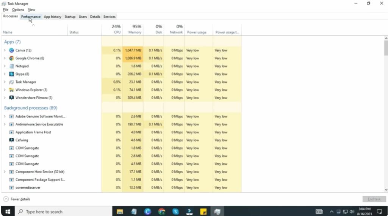
Task: Expand the Notepad process group
Action: click(5, 66)
